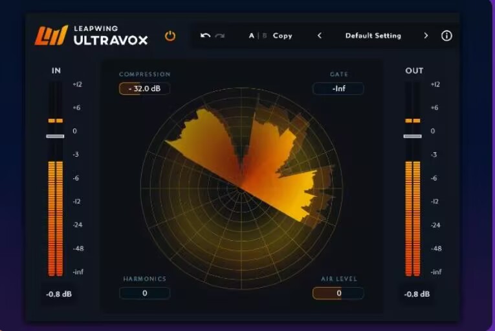Click the circular radar compression display
The height and width of the screenshot is (331, 495).
tap(241, 188)
